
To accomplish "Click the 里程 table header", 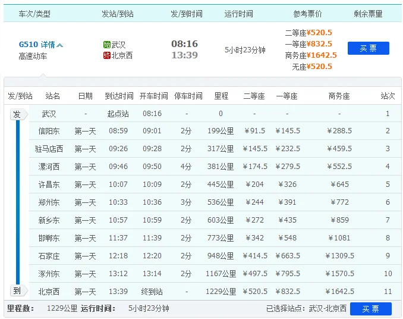I will tap(221, 96).
